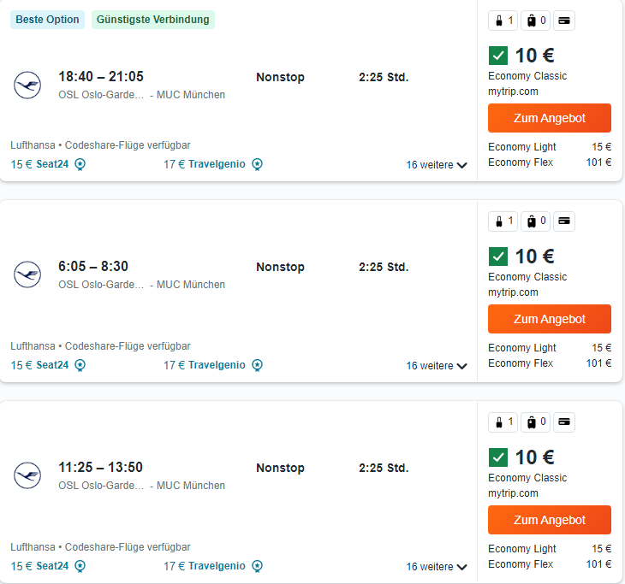
Task: Toggle green checkbox beside 10 € on 6:05 flight
Action: pos(498,257)
